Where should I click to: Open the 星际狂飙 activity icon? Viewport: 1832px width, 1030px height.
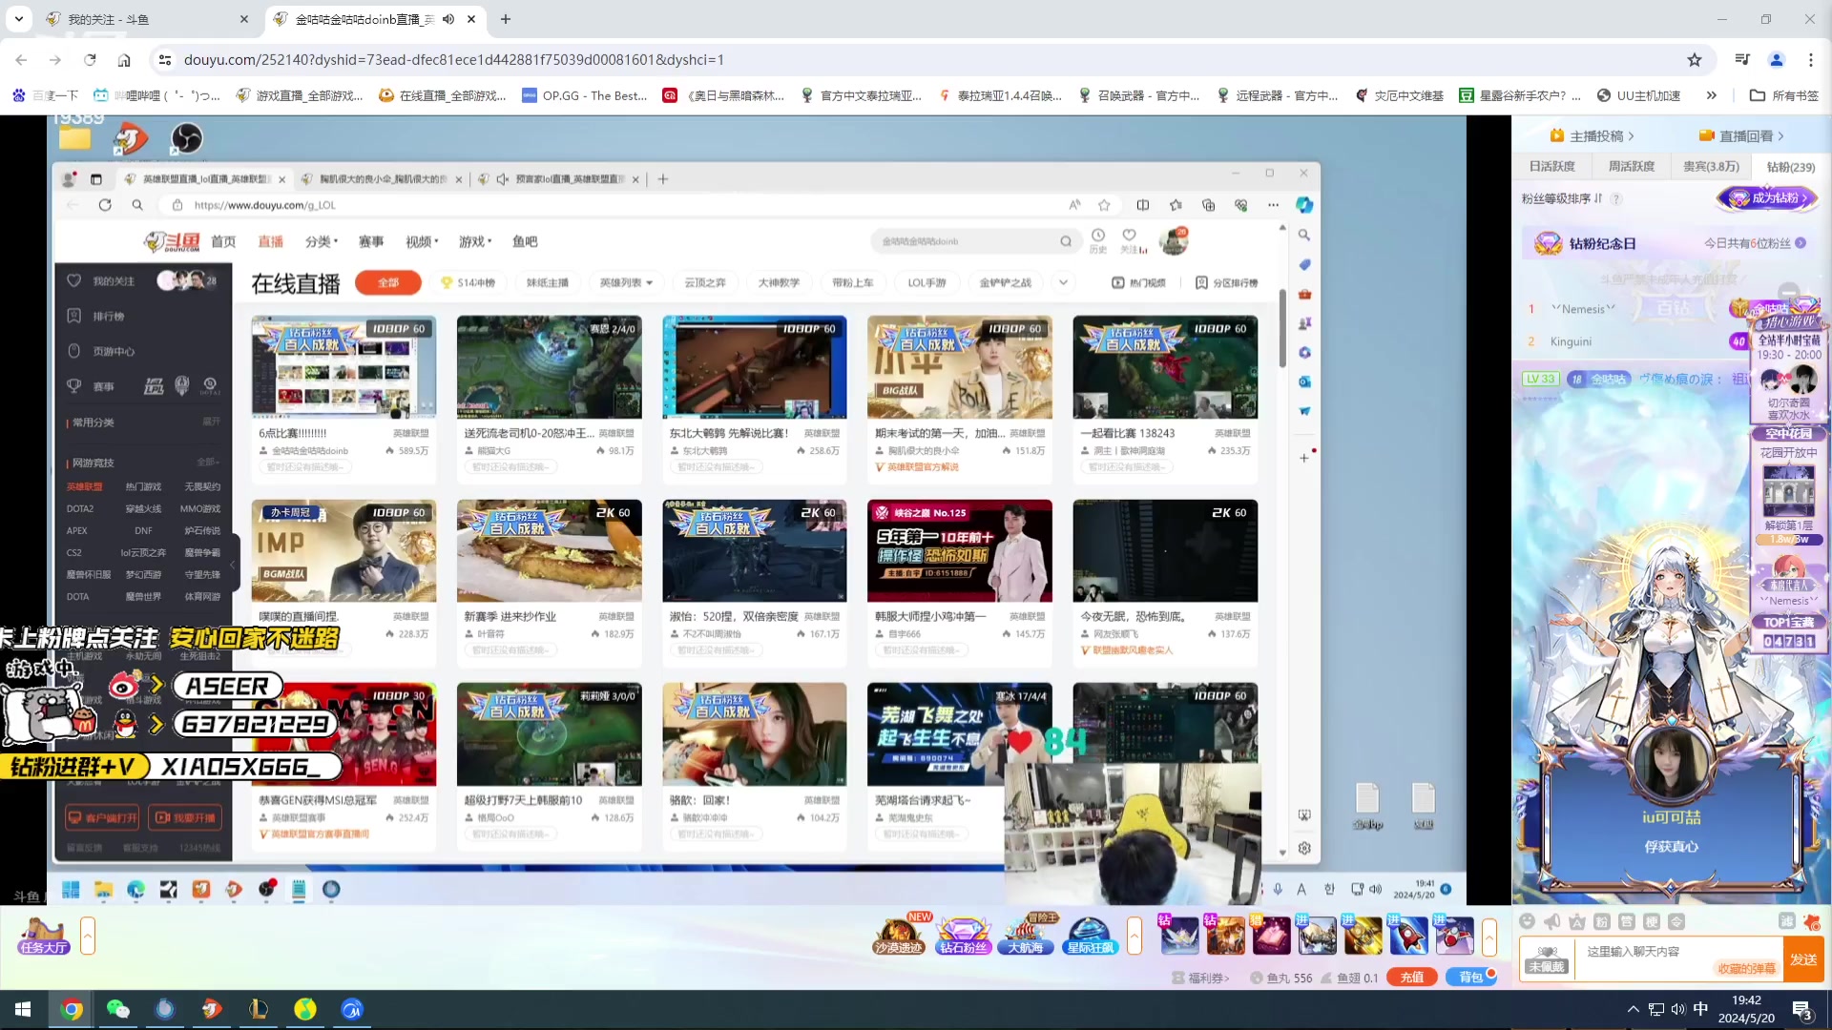(x=1090, y=936)
